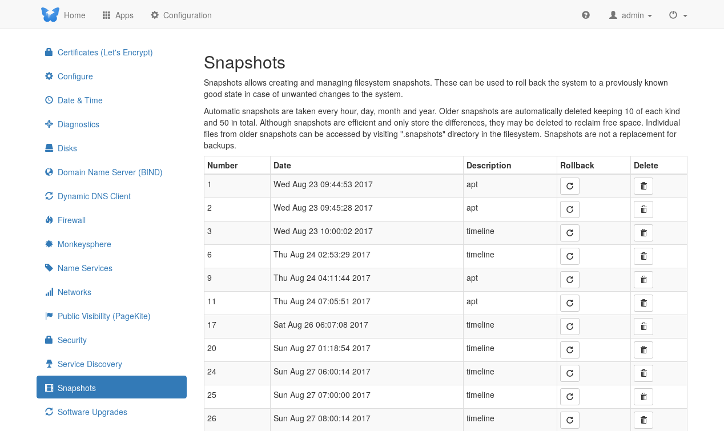Select the active Snapshots sidebar item

111,387
